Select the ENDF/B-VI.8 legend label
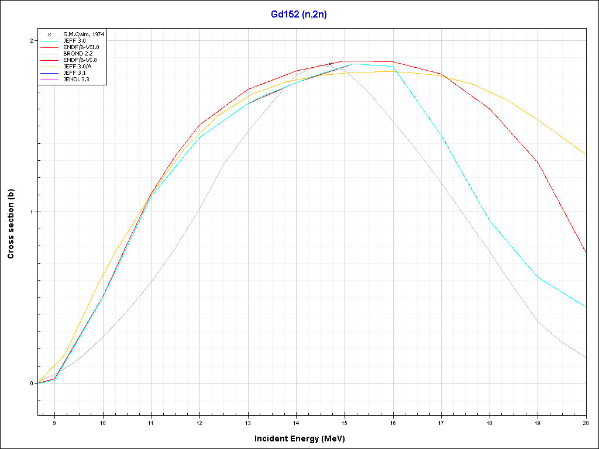Screen dimensions: 599x449 [76, 60]
